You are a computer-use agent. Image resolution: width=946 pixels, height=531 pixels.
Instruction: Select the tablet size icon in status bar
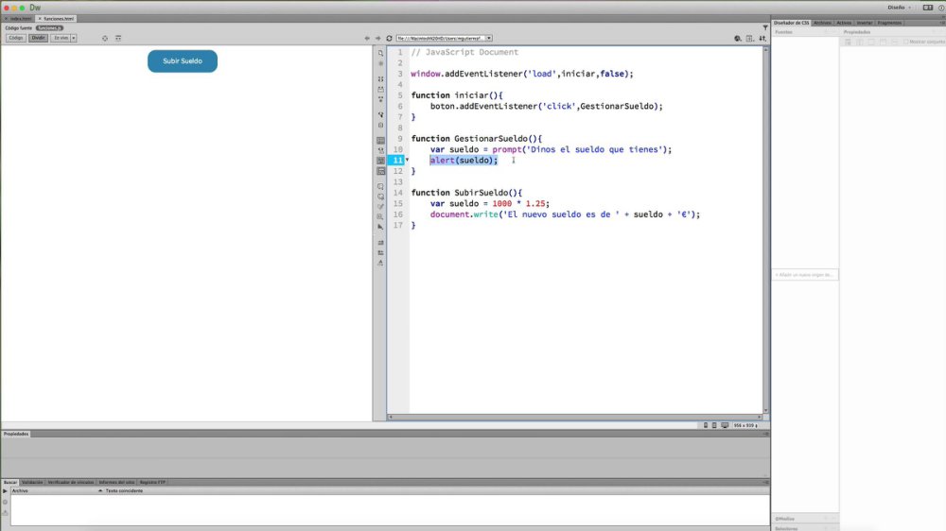tap(714, 425)
